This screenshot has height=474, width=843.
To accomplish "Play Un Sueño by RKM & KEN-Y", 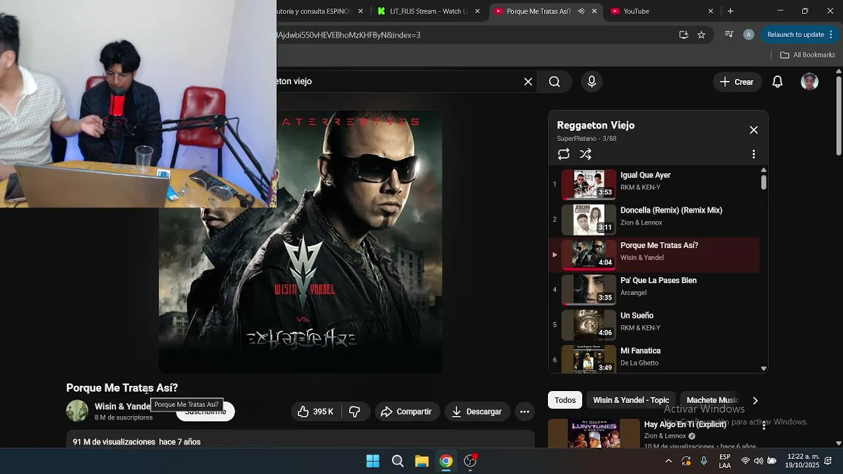I will click(x=654, y=325).
